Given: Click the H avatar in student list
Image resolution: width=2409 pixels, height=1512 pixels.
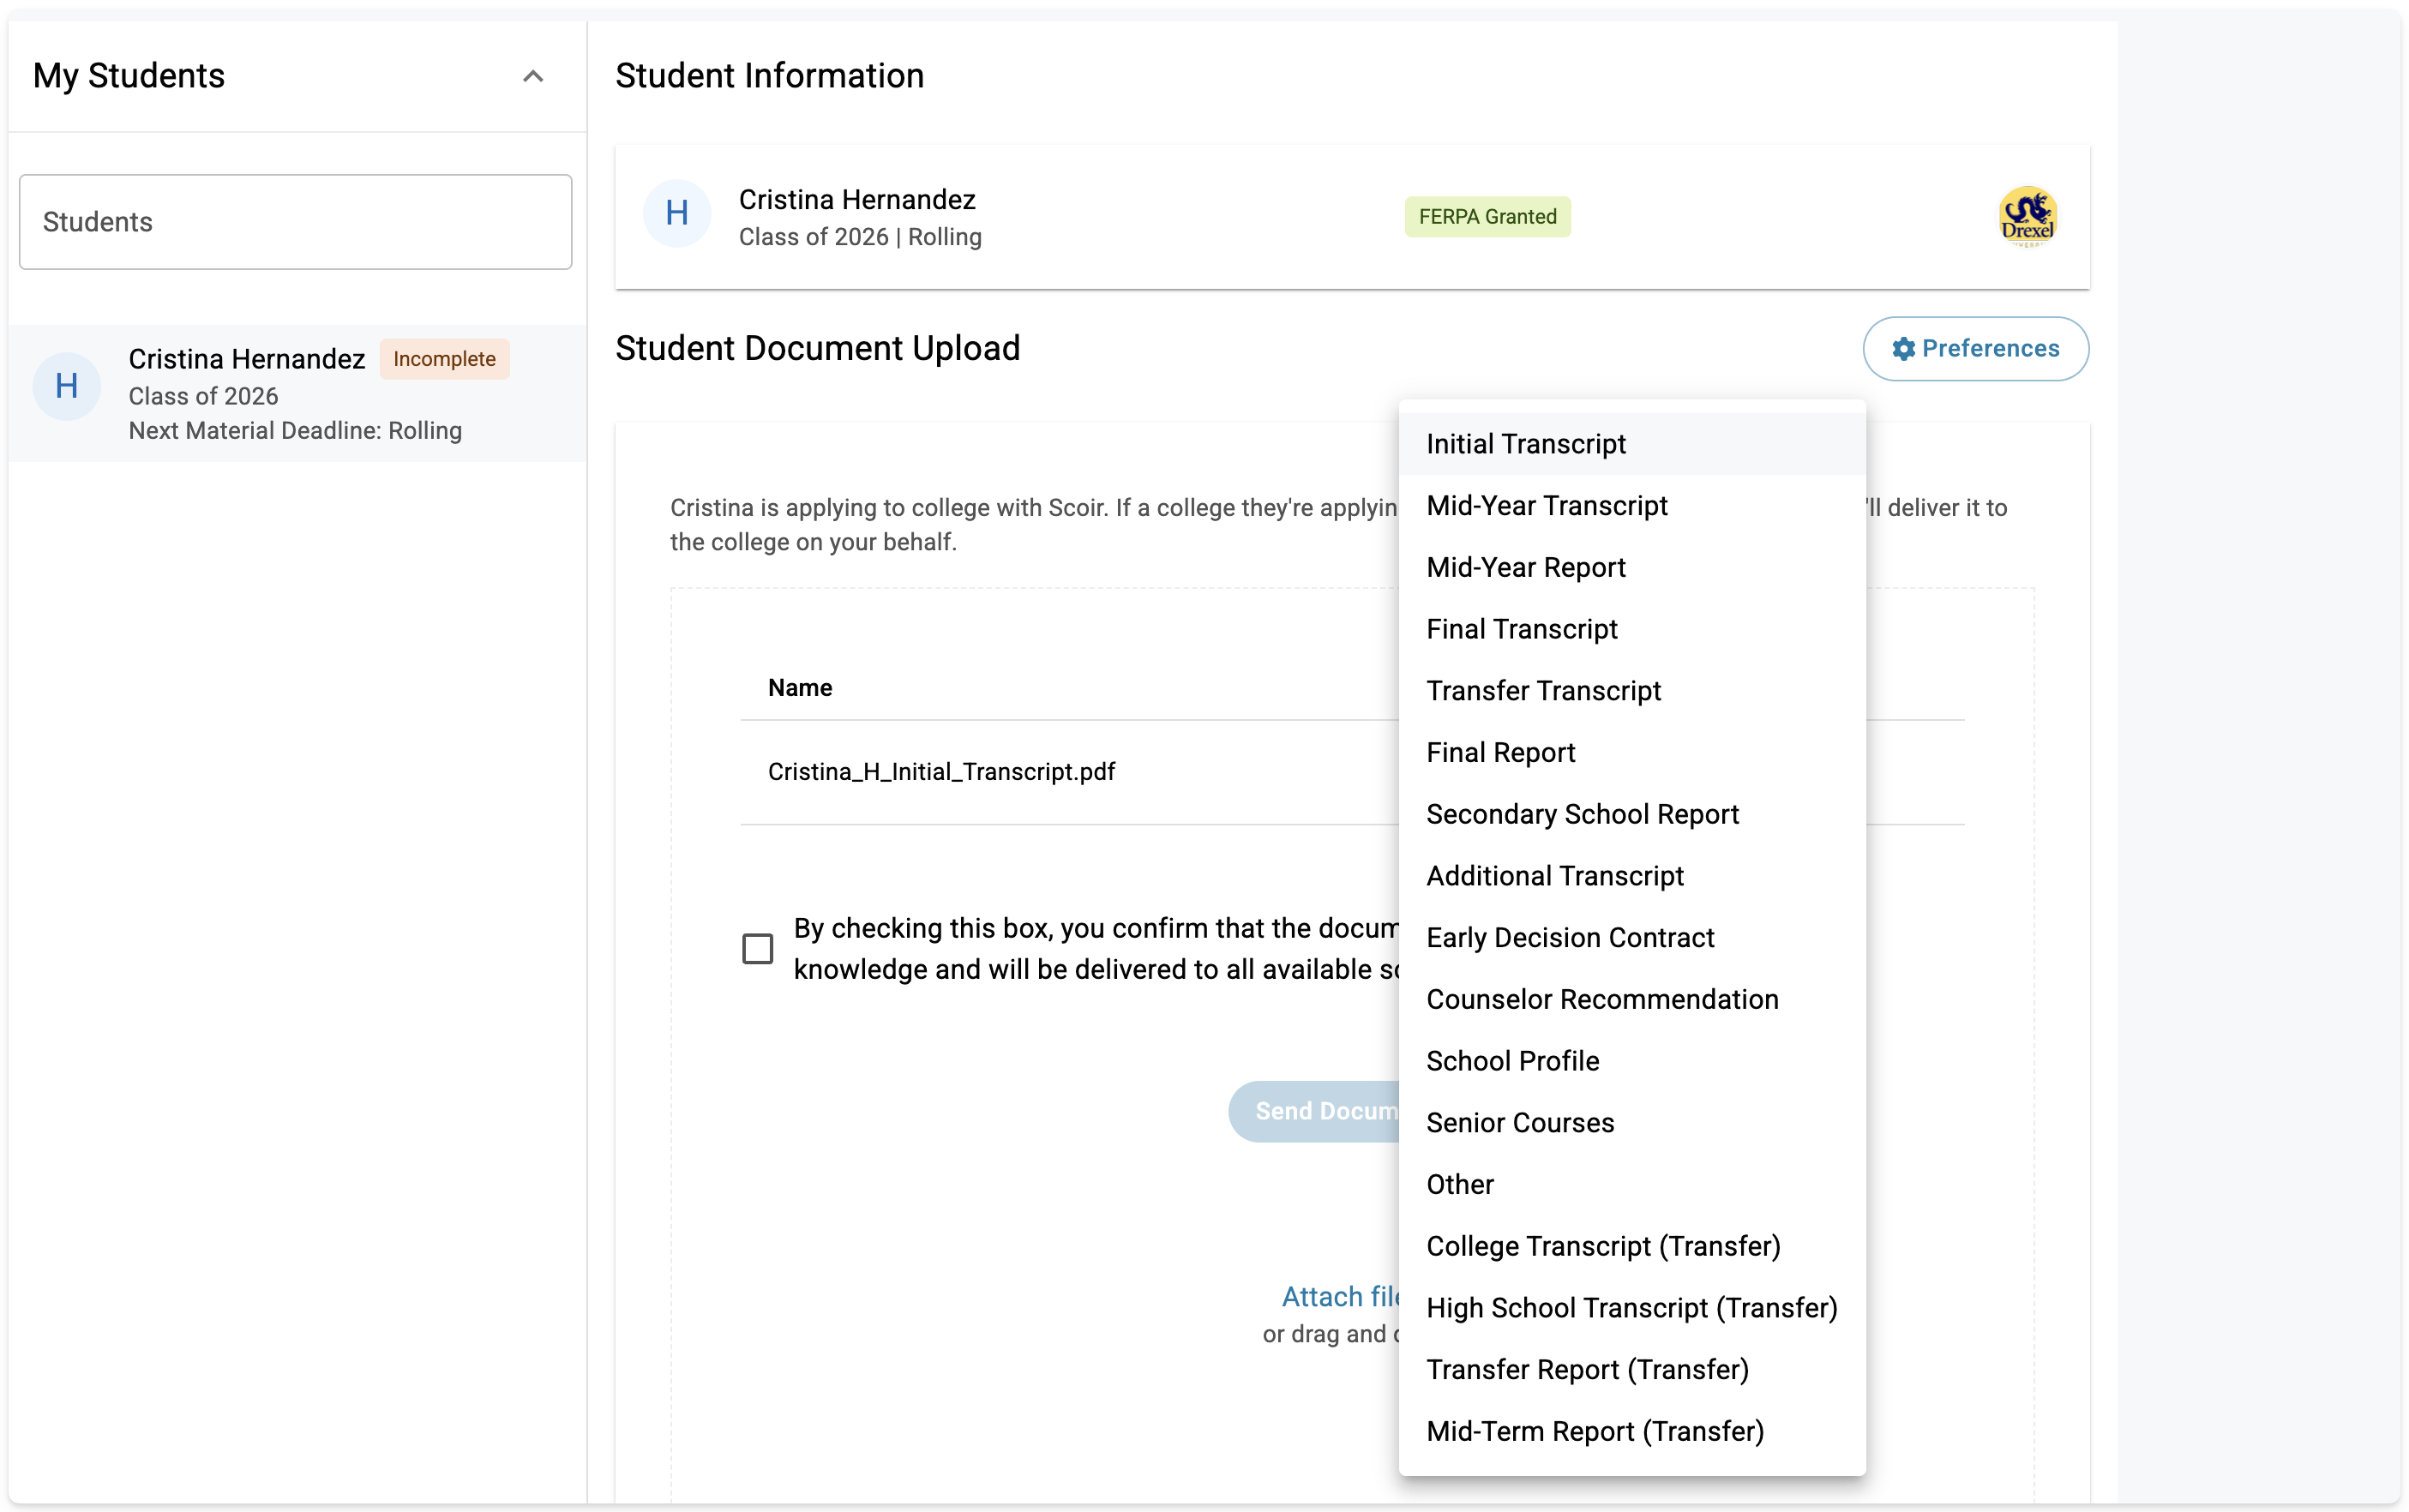Looking at the screenshot, I should coord(67,386).
